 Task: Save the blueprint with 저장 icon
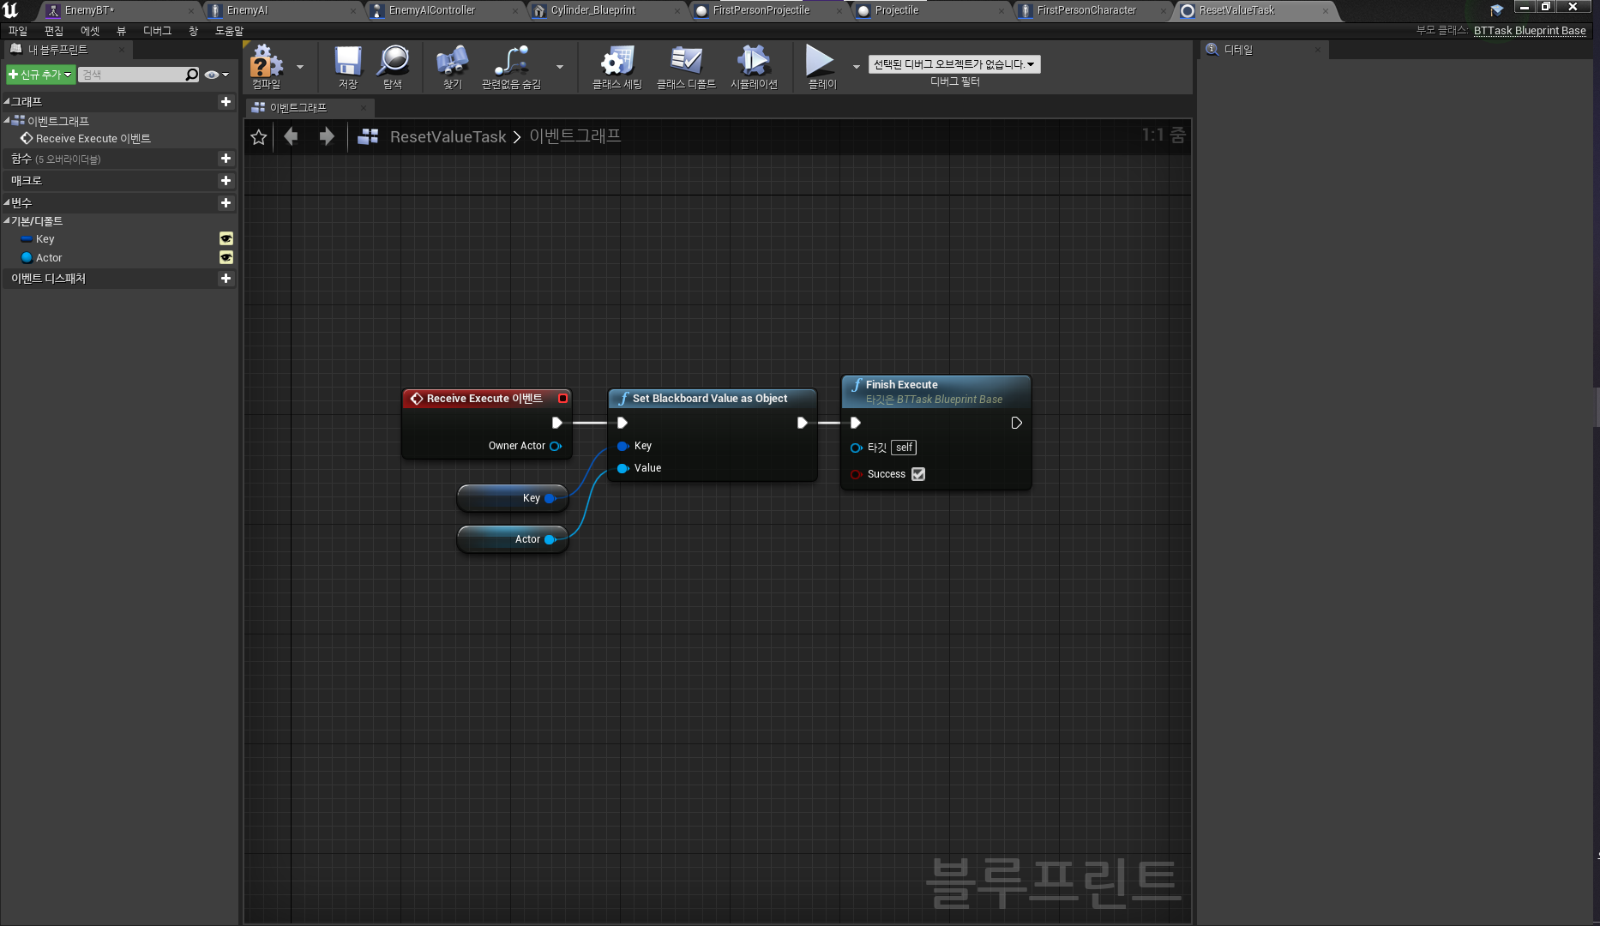click(347, 66)
